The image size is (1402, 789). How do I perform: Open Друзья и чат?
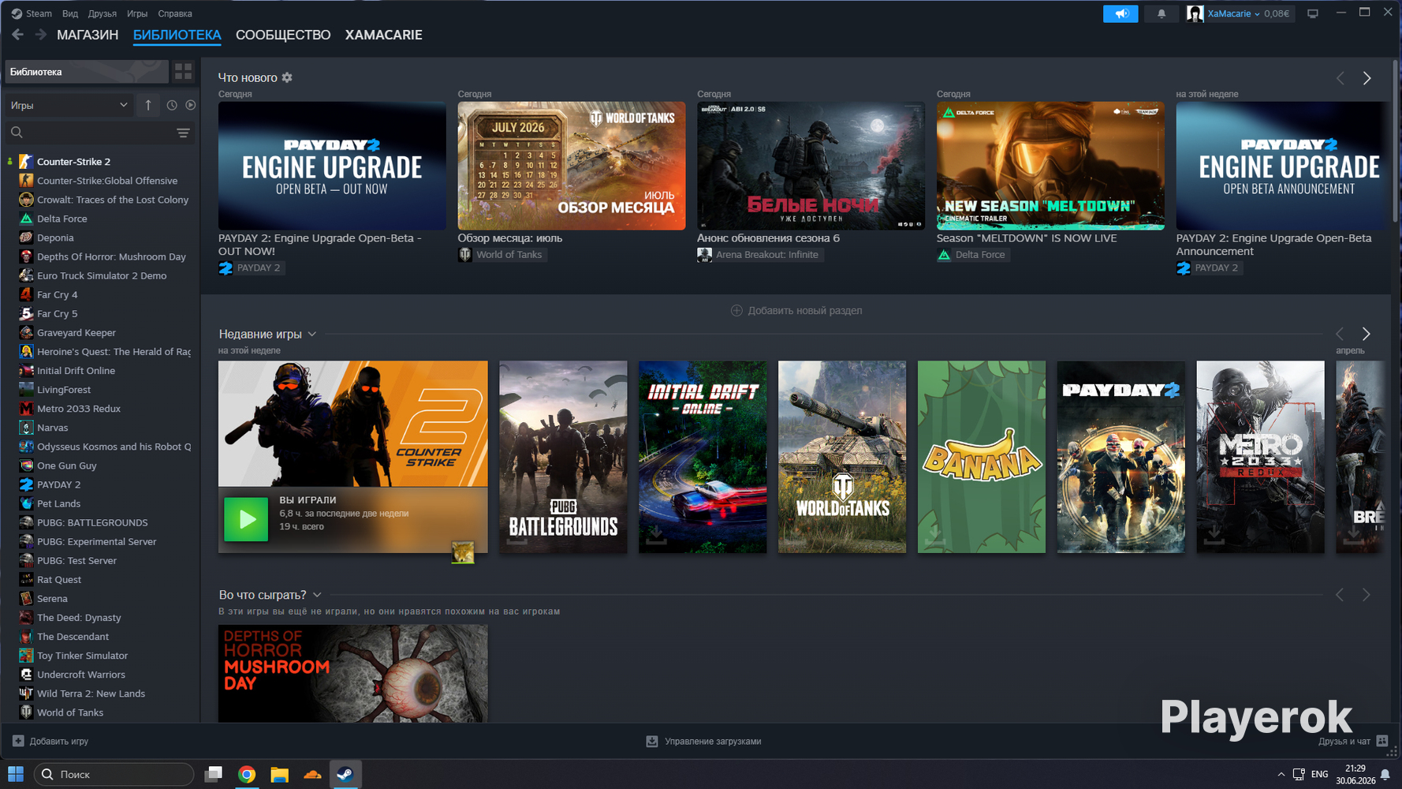pyautogui.click(x=1352, y=741)
